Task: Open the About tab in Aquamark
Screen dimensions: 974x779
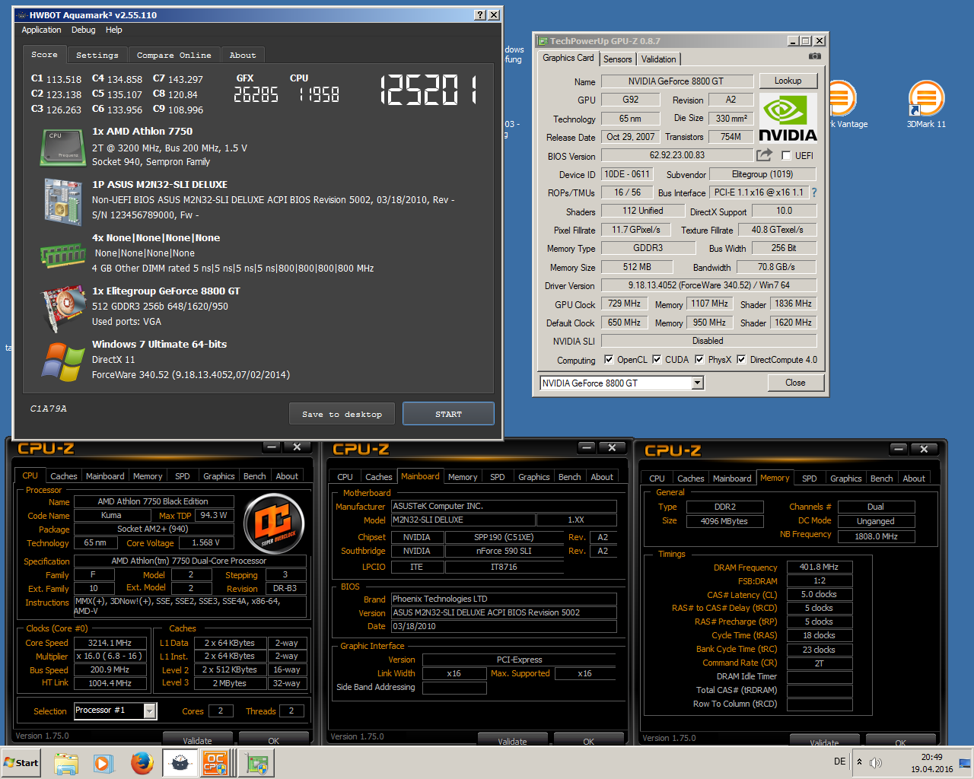Action: (243, 55)
